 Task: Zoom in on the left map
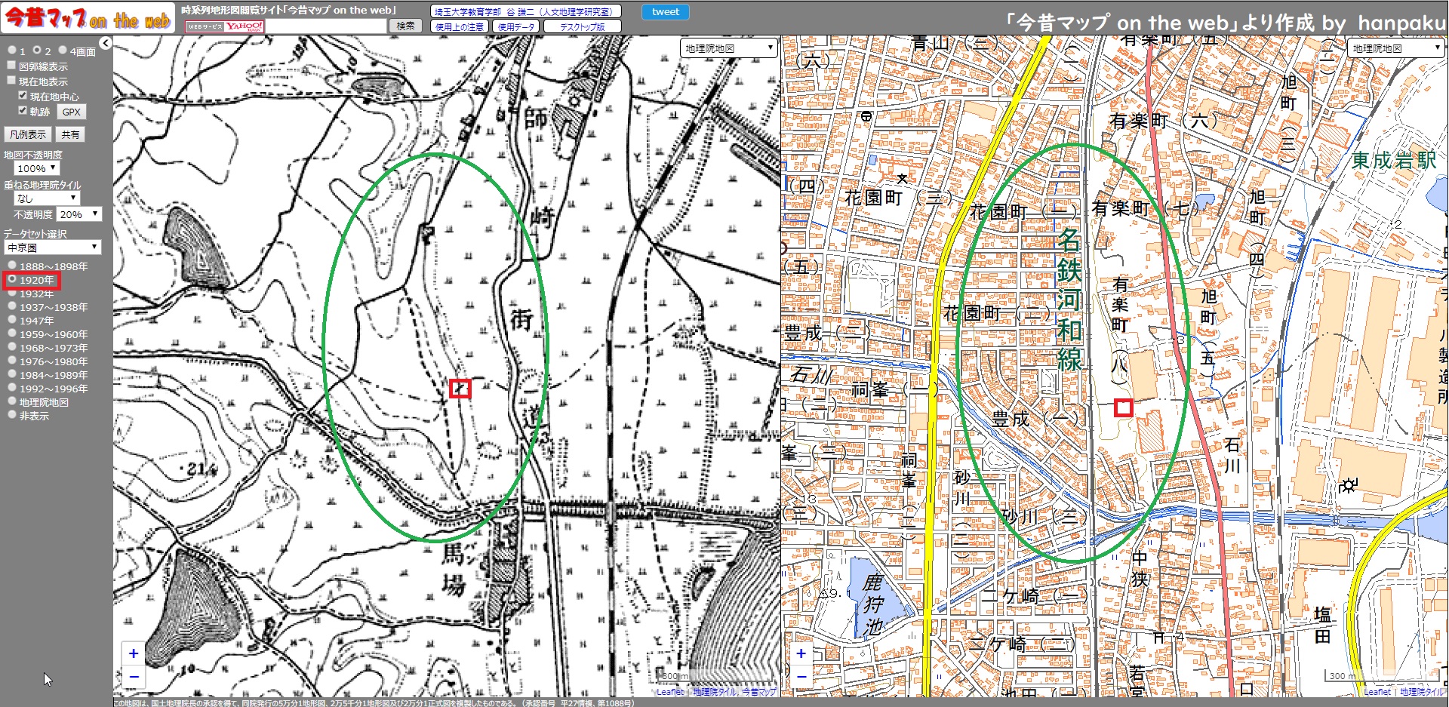pyautogui.click(x=134, y=653)
